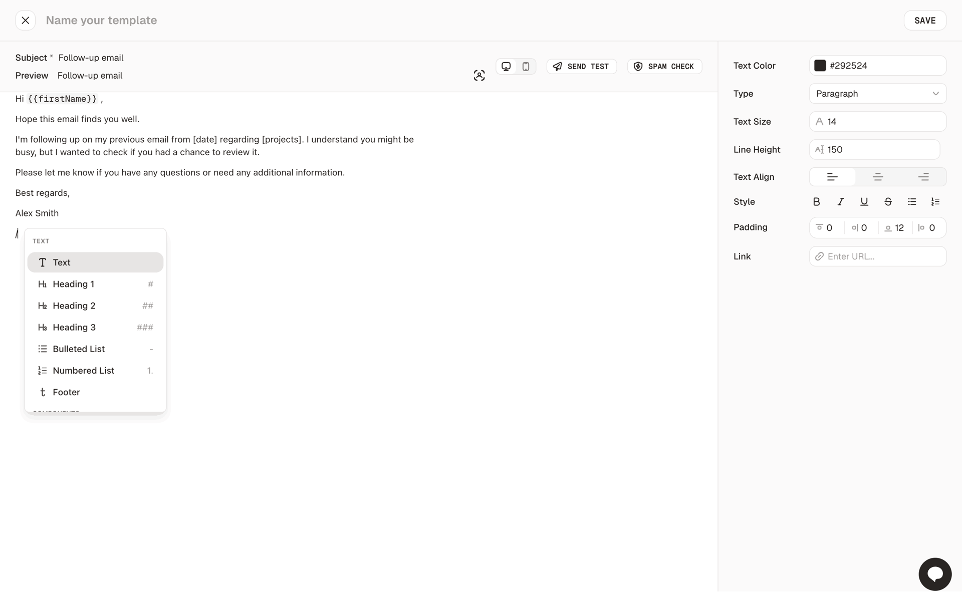
Task: Open the text color swatch
Action: tap(820, 66)
